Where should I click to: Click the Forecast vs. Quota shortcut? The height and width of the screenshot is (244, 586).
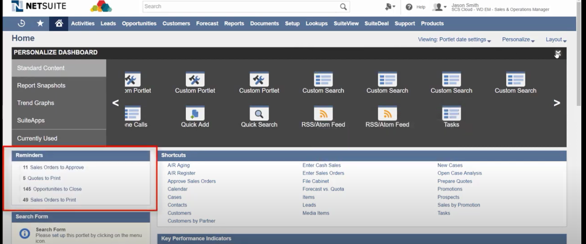[x=323, y=189]
